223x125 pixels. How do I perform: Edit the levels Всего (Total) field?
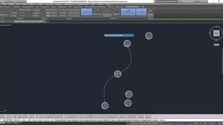(x=74, y=16)
